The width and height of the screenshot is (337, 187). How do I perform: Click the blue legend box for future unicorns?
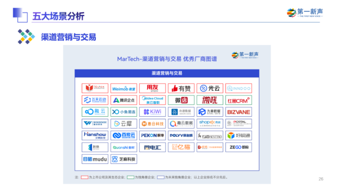pyautogui.click(x=160, y=177)
